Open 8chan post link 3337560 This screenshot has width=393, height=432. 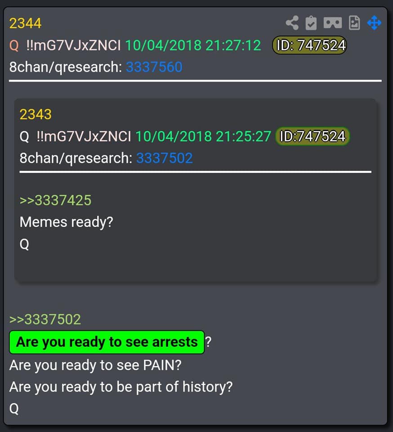click(x=154, y=67)
